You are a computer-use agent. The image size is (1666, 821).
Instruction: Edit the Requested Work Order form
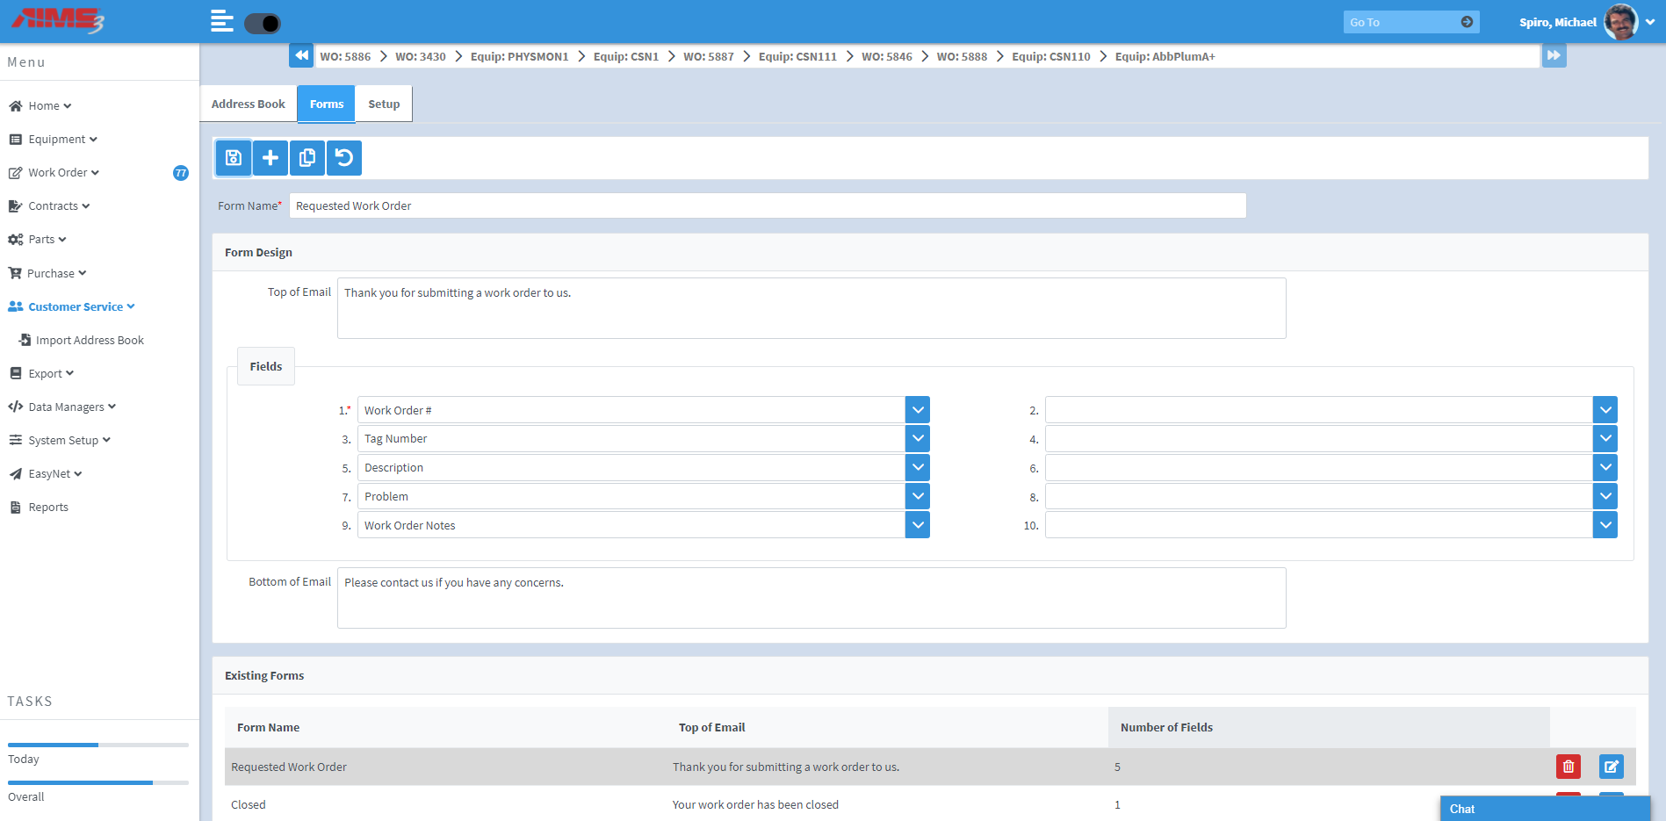1612,766
